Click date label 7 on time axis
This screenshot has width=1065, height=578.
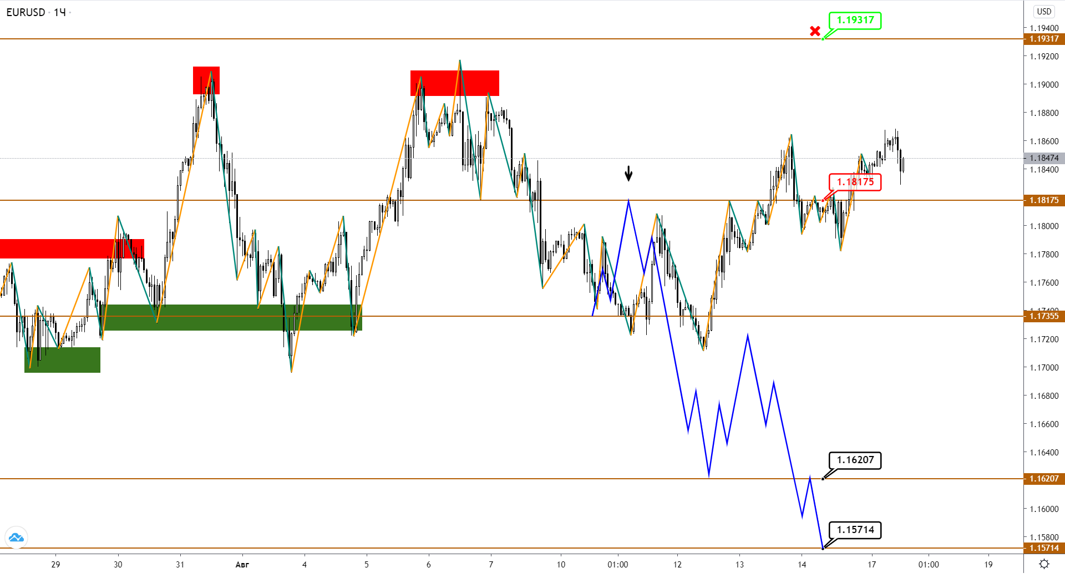491,565
